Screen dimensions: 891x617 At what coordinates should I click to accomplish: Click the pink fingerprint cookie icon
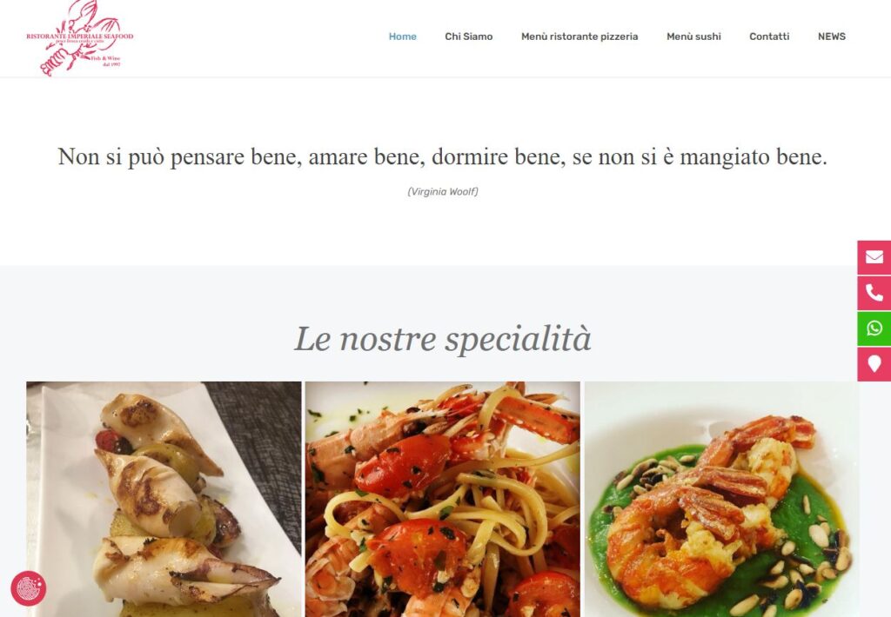click(x=29, y=588)
